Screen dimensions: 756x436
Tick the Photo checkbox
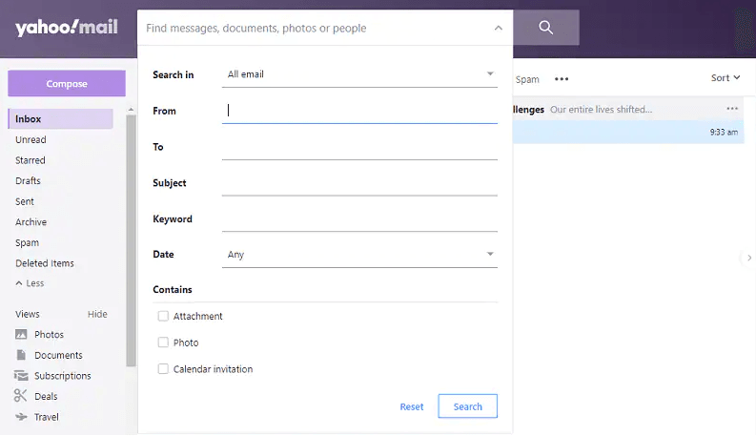pos(163,343)
